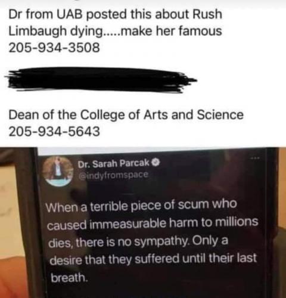Click the verified badge beside Parcak's name

[x=156, y=163]
